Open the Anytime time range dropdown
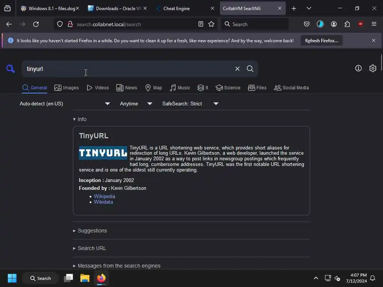This screenshot has height=287, width=383. click(x=136, y=104)
